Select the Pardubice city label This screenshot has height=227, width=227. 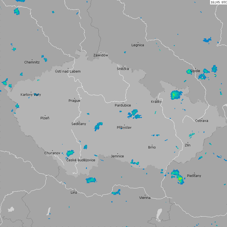tap(123, 105)
